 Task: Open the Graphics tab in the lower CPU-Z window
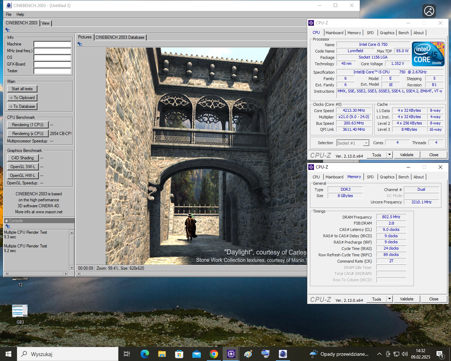(x=387, y=177)
